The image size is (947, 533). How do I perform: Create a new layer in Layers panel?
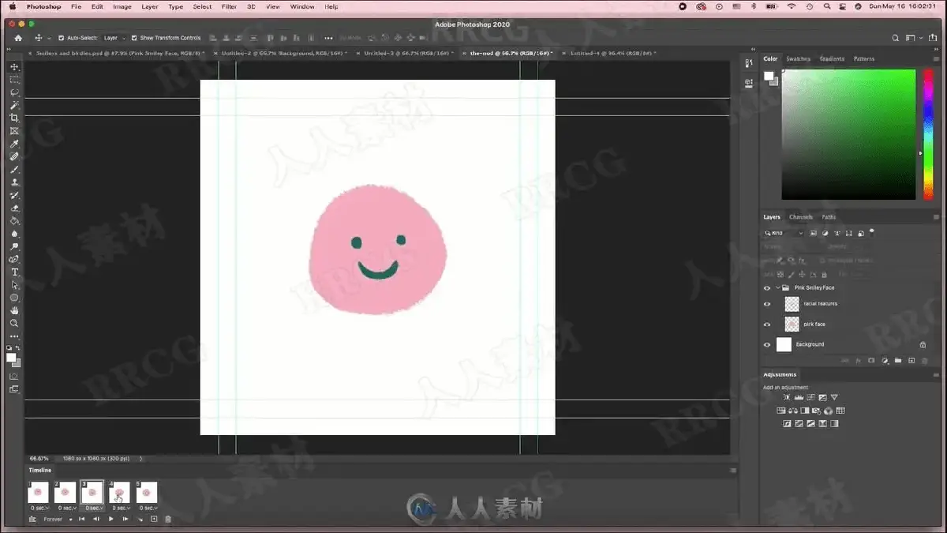click(x=911, y=361)
